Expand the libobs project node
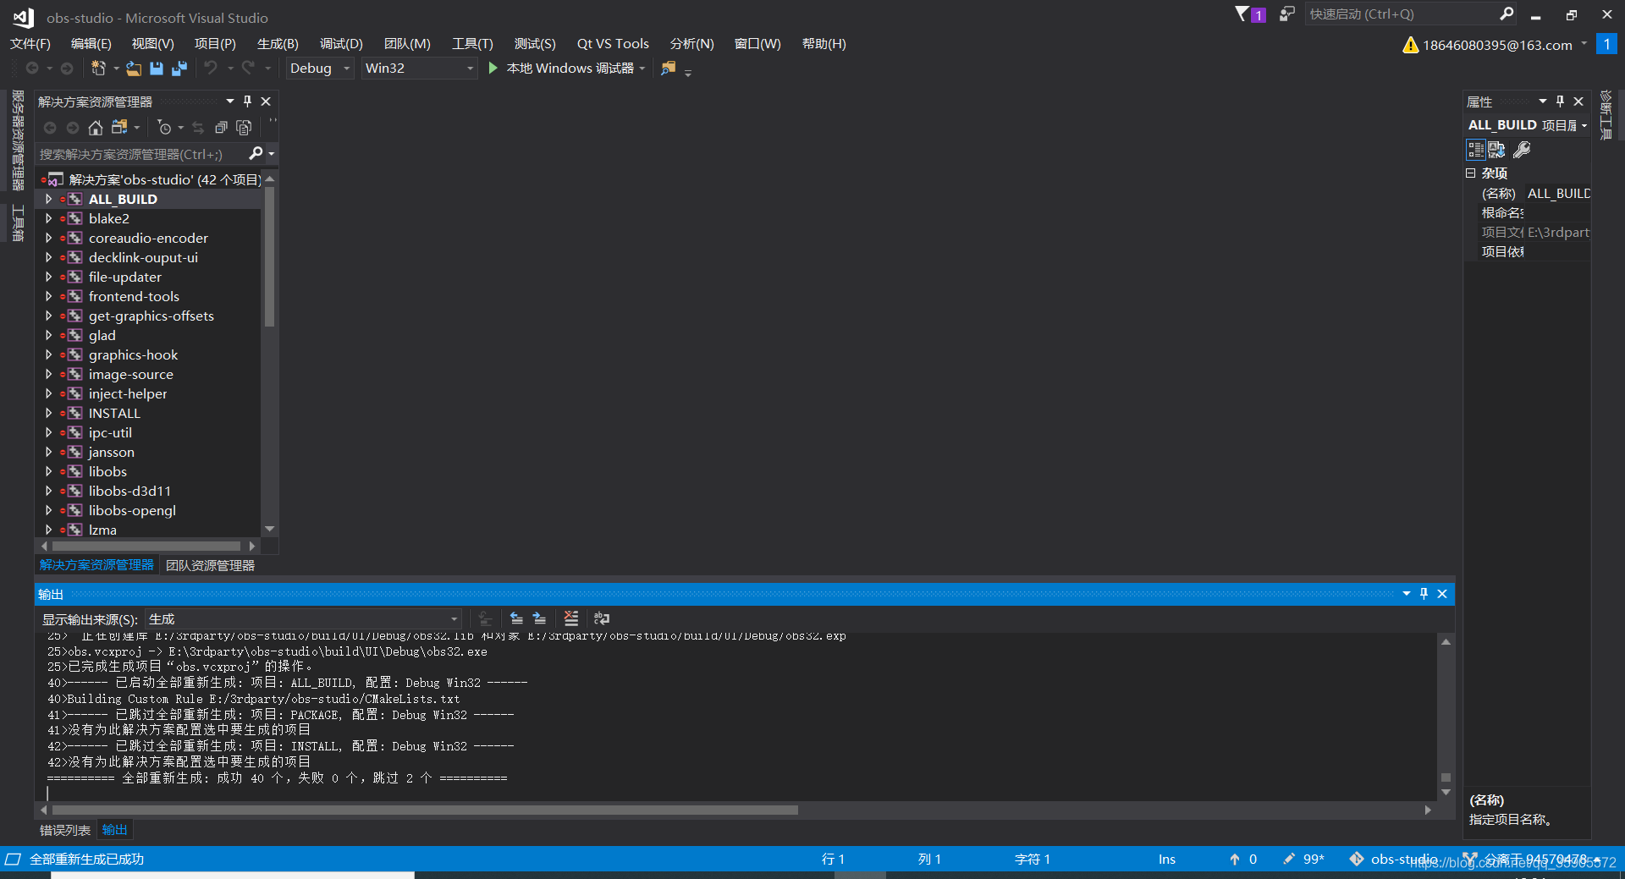 [48, 471]
